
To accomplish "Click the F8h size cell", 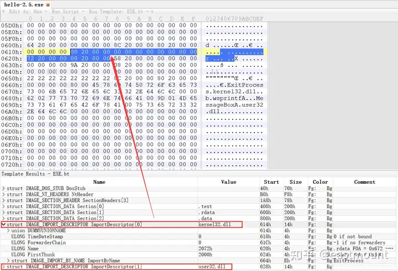I will 288,194.
